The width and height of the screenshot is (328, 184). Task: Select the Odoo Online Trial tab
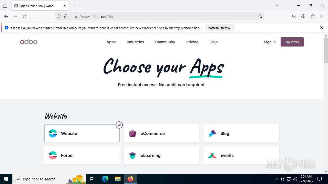40,6
